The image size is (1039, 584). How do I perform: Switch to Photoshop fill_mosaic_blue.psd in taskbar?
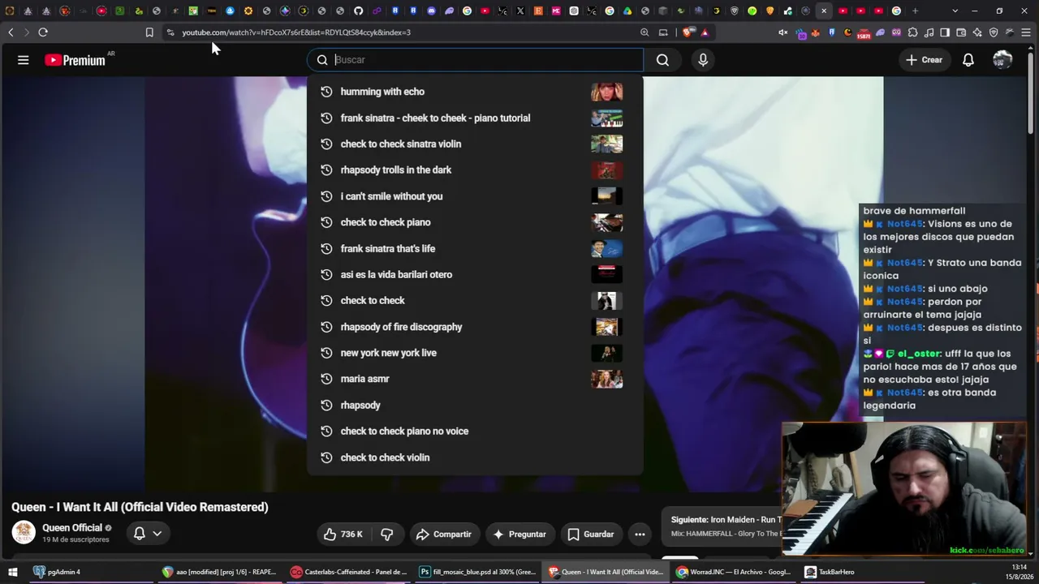477,572
